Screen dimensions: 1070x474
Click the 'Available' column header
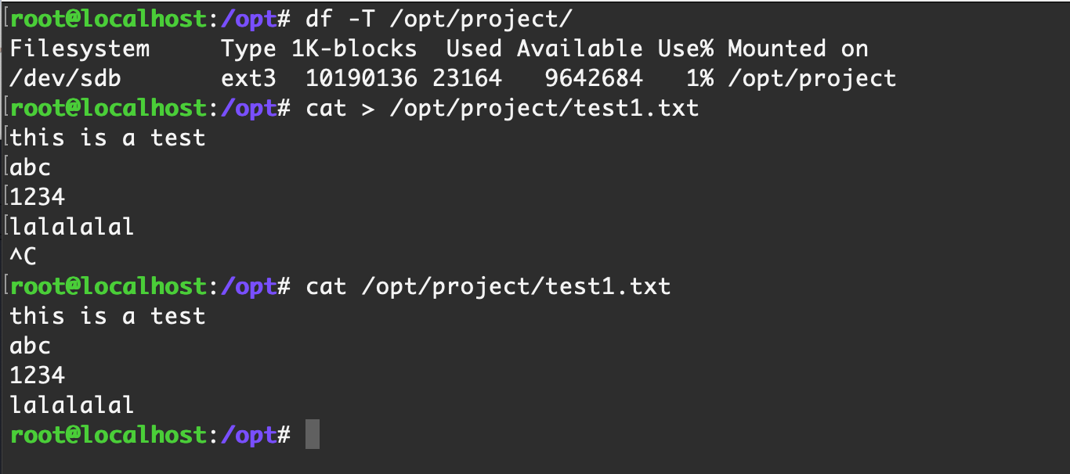point(580,48)
